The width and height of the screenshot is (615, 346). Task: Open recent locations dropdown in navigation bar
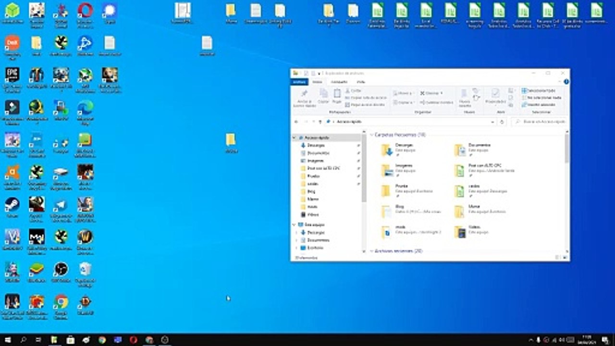click(314, 122)
